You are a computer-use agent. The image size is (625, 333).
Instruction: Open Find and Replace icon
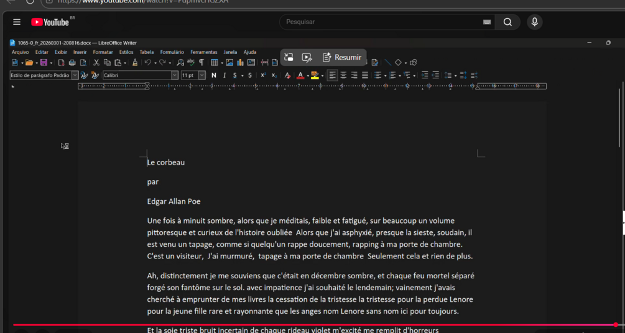click(180, 63)
